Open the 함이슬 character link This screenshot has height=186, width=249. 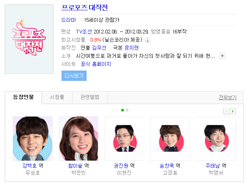click(x=75, y=166)
